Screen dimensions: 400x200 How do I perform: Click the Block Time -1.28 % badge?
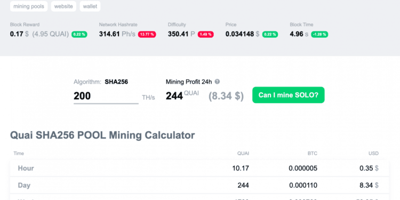(x=319, y=34)
